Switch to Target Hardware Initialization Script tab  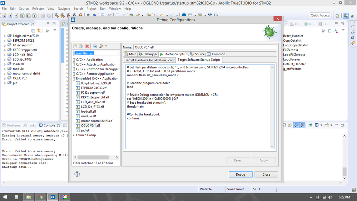150,60
